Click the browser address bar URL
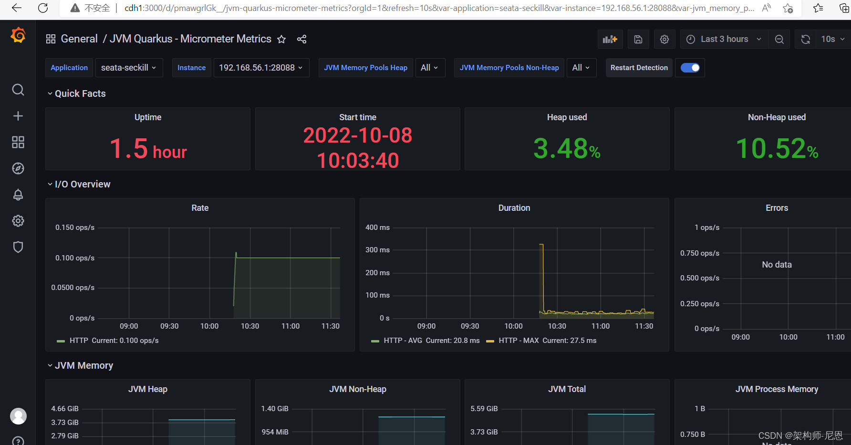 click(x=439, y=8)
